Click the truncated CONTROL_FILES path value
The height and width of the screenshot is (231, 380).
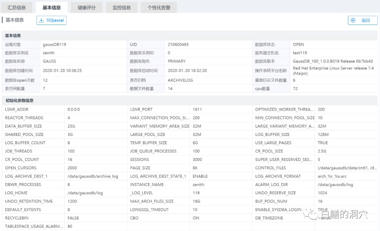point(346,168)
